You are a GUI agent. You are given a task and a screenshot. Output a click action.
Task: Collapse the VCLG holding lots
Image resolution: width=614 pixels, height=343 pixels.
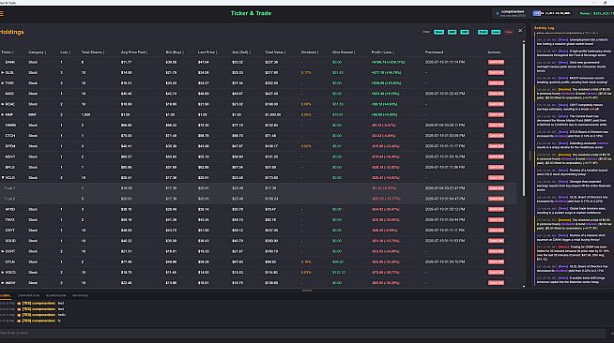[3, 178]
